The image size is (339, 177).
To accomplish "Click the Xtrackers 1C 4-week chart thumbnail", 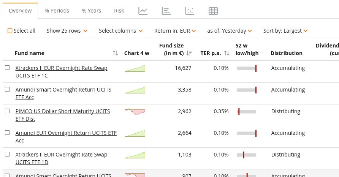I will 135,68.
